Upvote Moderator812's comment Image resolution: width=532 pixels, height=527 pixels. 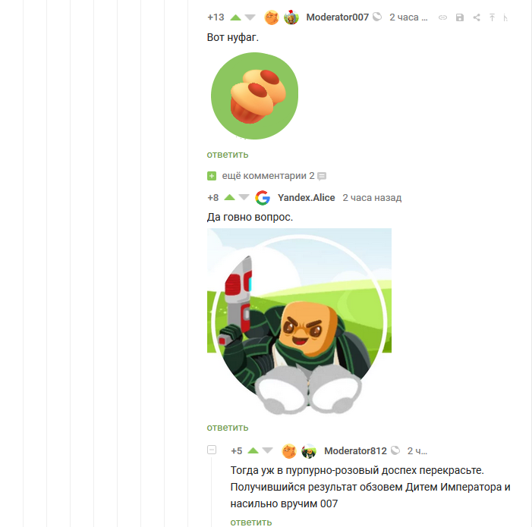click(x=253, y=450)
